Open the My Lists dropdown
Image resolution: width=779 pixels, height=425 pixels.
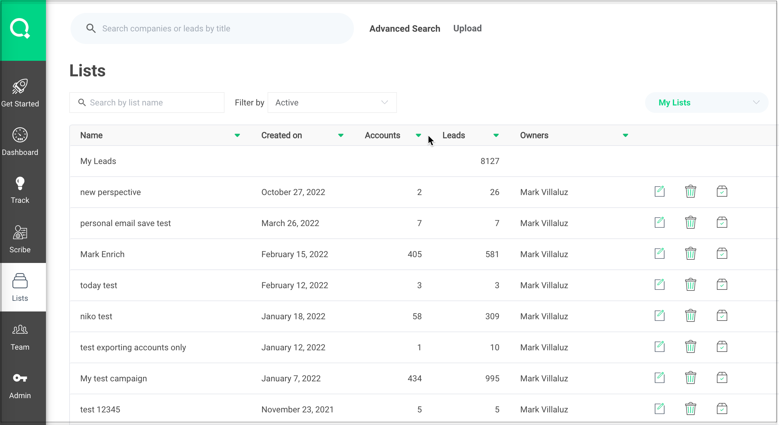707,103
